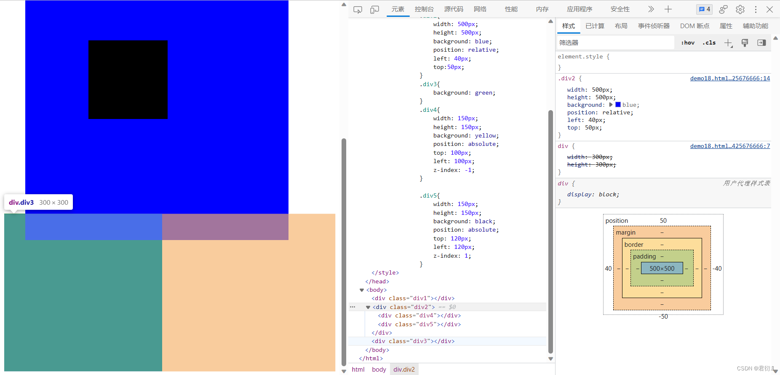The width and height of the screenshot is (780, 375).
Task: Toggle the computed styles sidebar icon
Action: point(761,43)
